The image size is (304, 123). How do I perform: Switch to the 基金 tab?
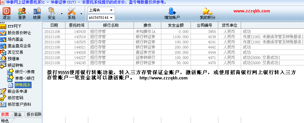tap(18, 115)
